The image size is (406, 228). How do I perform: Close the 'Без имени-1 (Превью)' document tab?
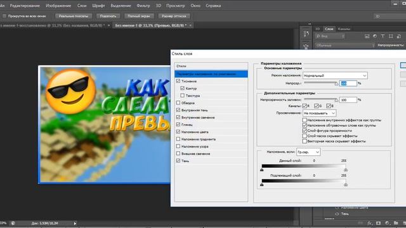coord(190,25)
